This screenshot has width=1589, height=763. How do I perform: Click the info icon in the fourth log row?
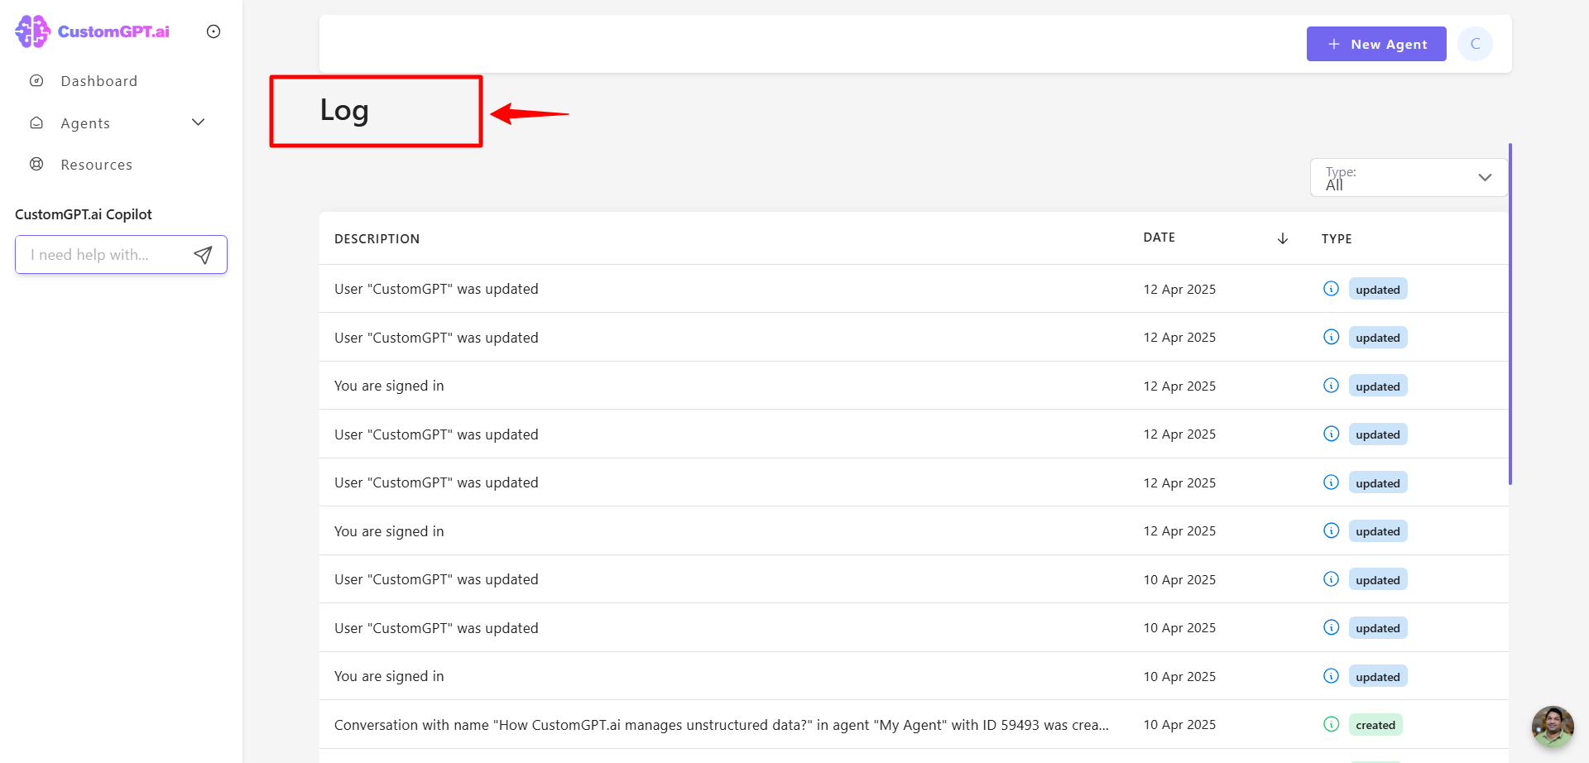[1331, 434]
